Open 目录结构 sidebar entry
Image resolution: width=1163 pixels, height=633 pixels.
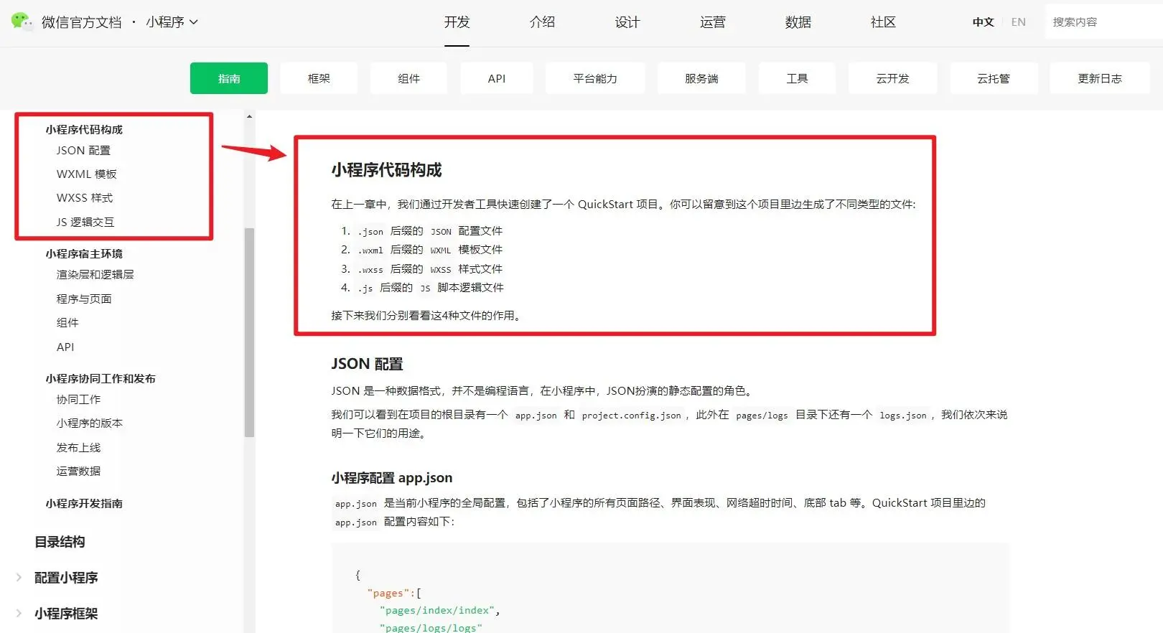click(x=60, y=542)
